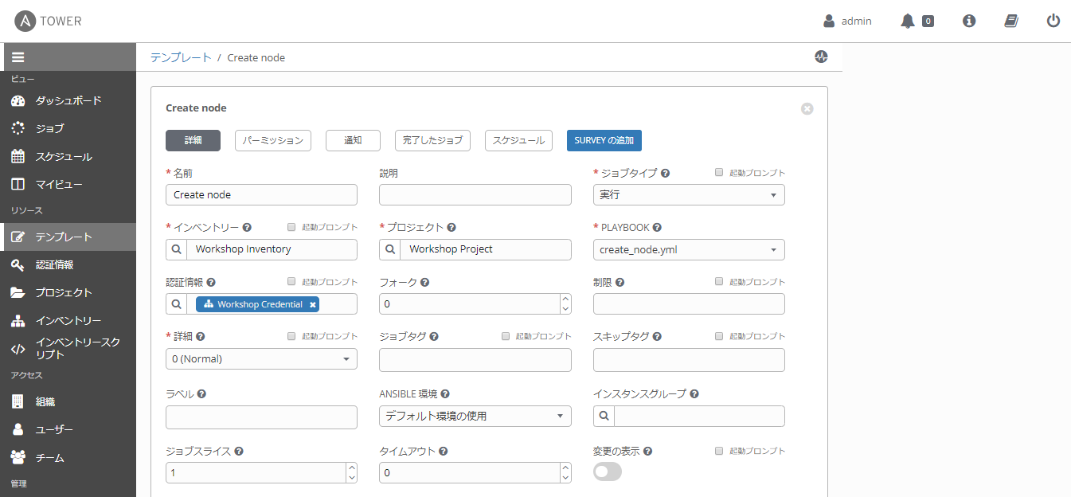This screenshot has width=1071, height=497.
Task: Open the activity stream icon
Action: click(x=821, y=57)
